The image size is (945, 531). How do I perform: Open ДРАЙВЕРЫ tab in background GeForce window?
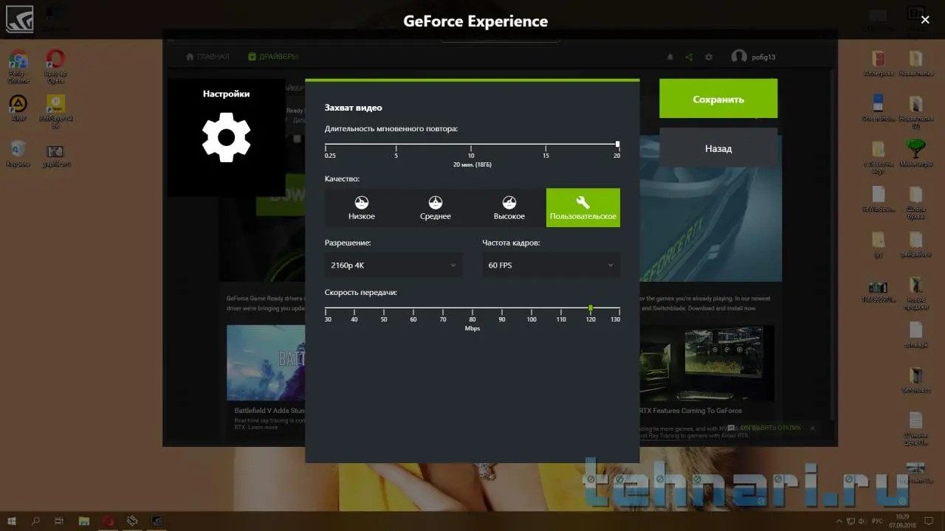[273, 57]
